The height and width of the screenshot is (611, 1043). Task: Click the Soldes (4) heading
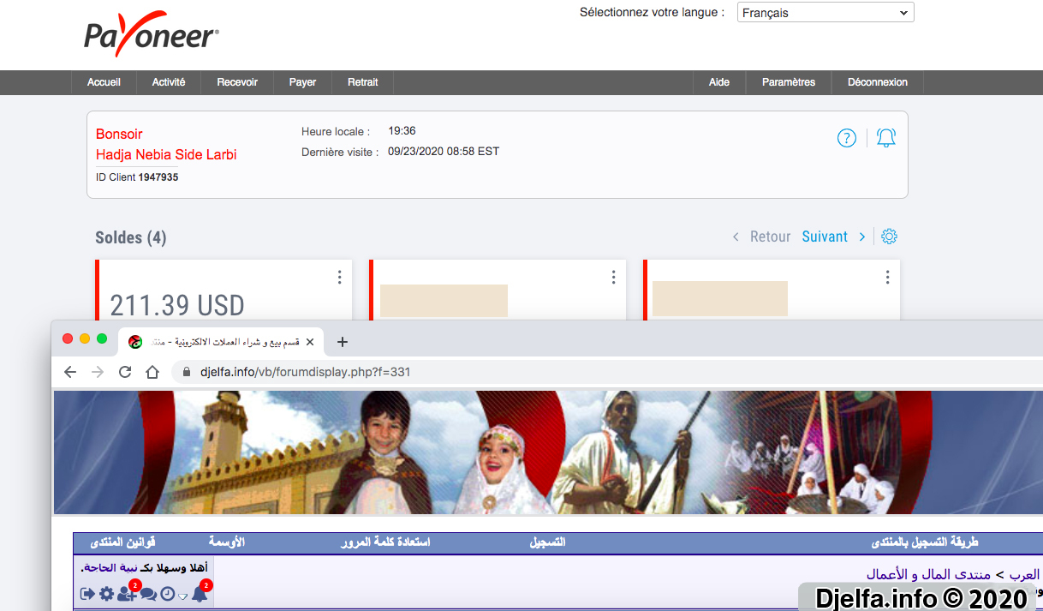click(131, 237)
